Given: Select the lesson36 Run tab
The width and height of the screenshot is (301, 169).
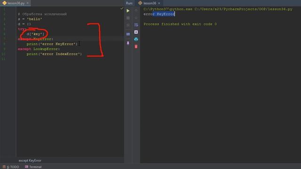Looking at the screenshot, I should 150,3.
